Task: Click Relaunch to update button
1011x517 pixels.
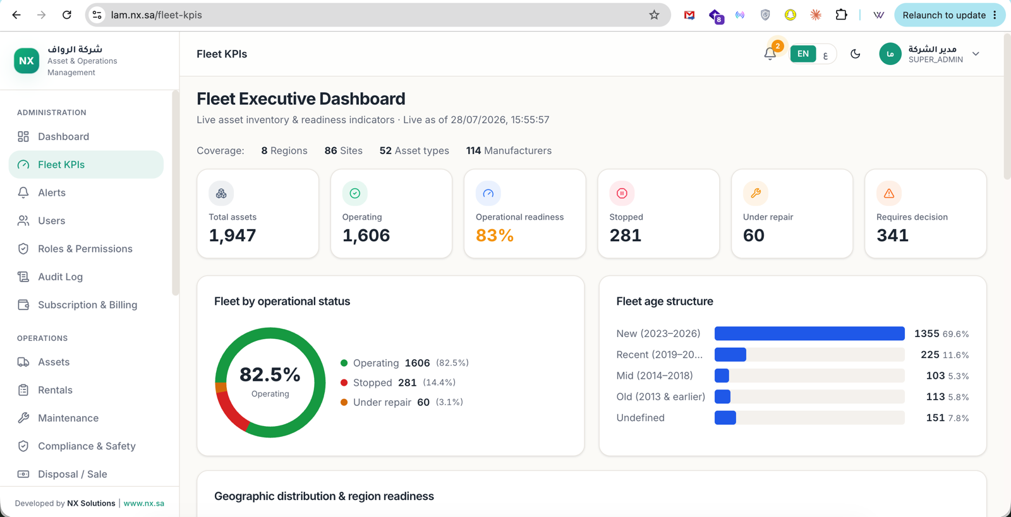Action: click(950, 15)
